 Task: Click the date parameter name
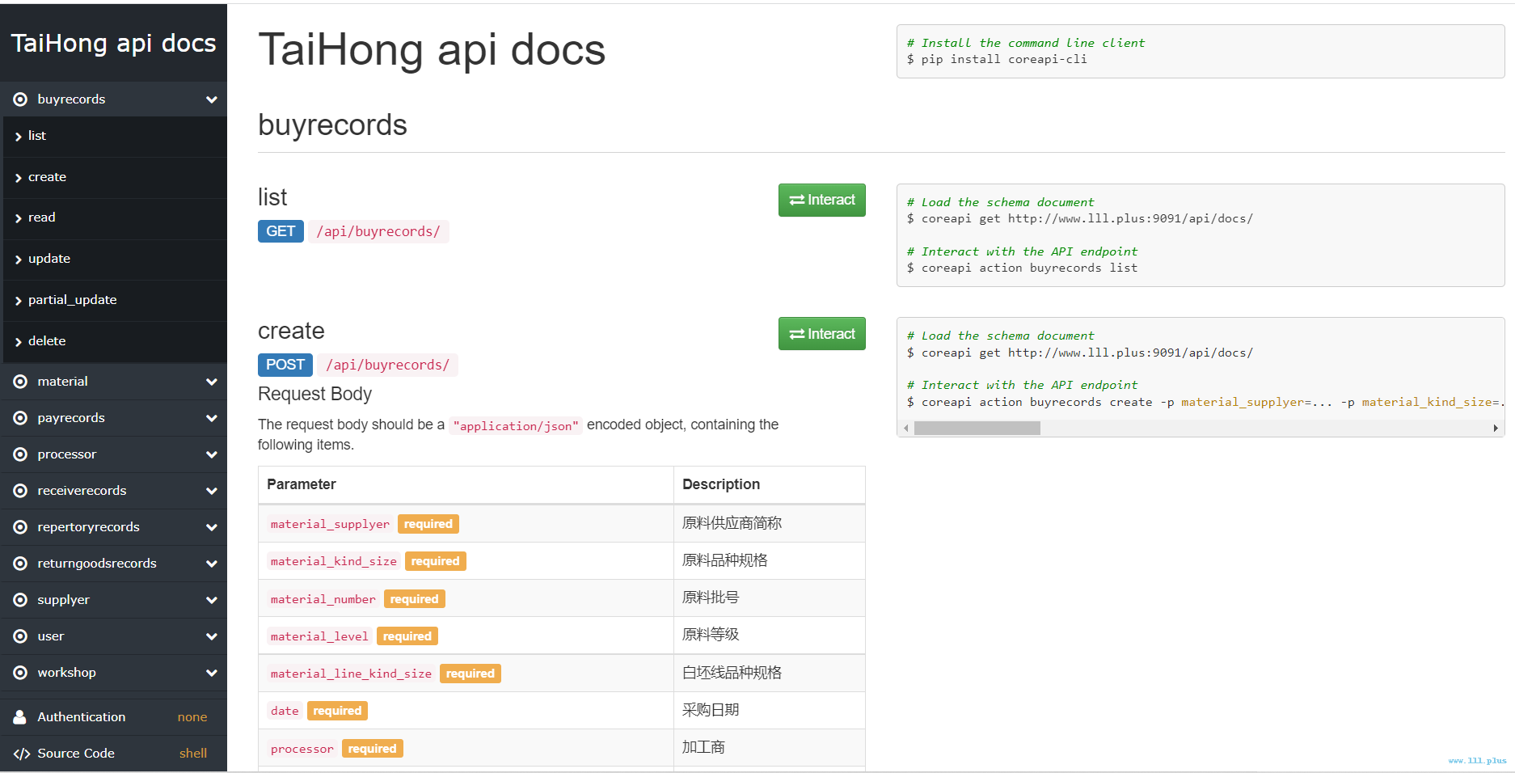tap(285, 711)
